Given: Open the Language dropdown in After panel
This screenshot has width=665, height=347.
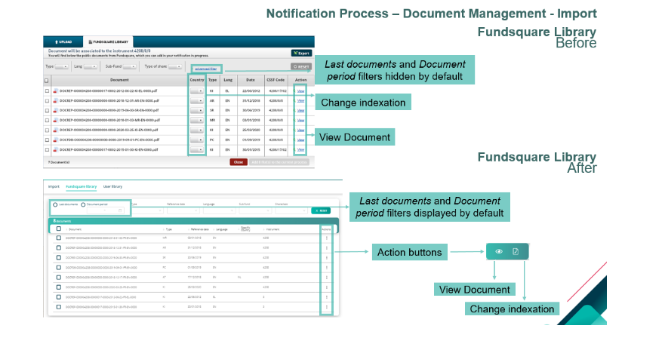Looking at the screenshot, I should point(219,210).
